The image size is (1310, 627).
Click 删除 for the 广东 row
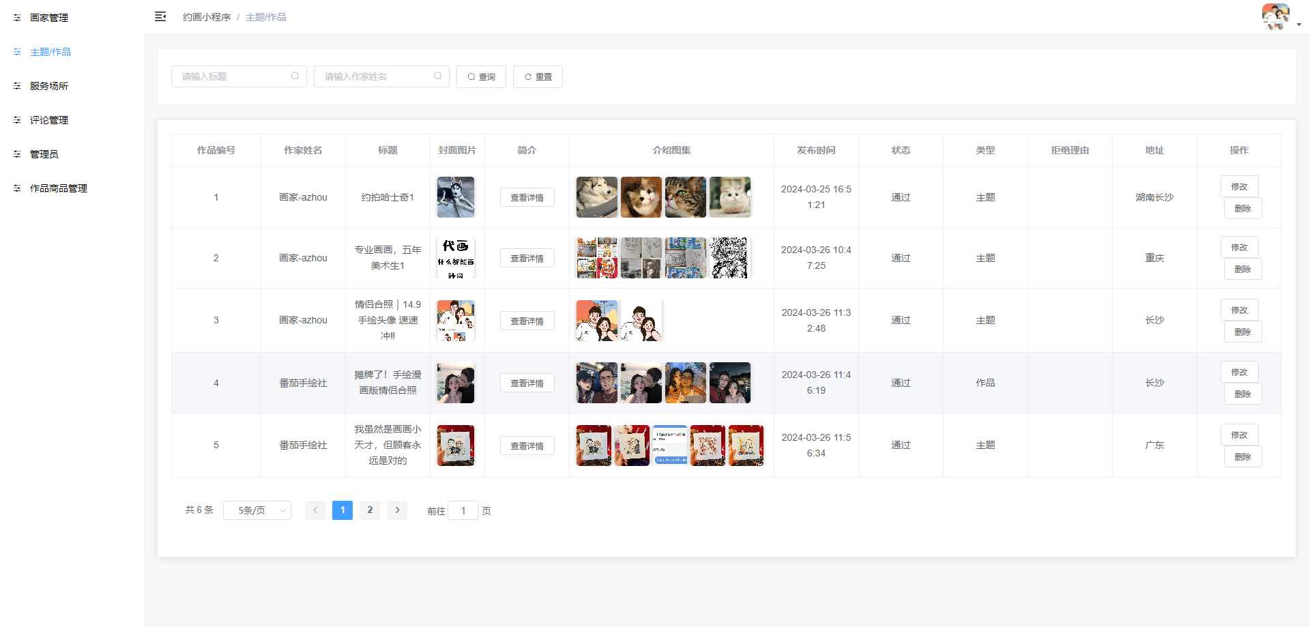click(1243, 456)
